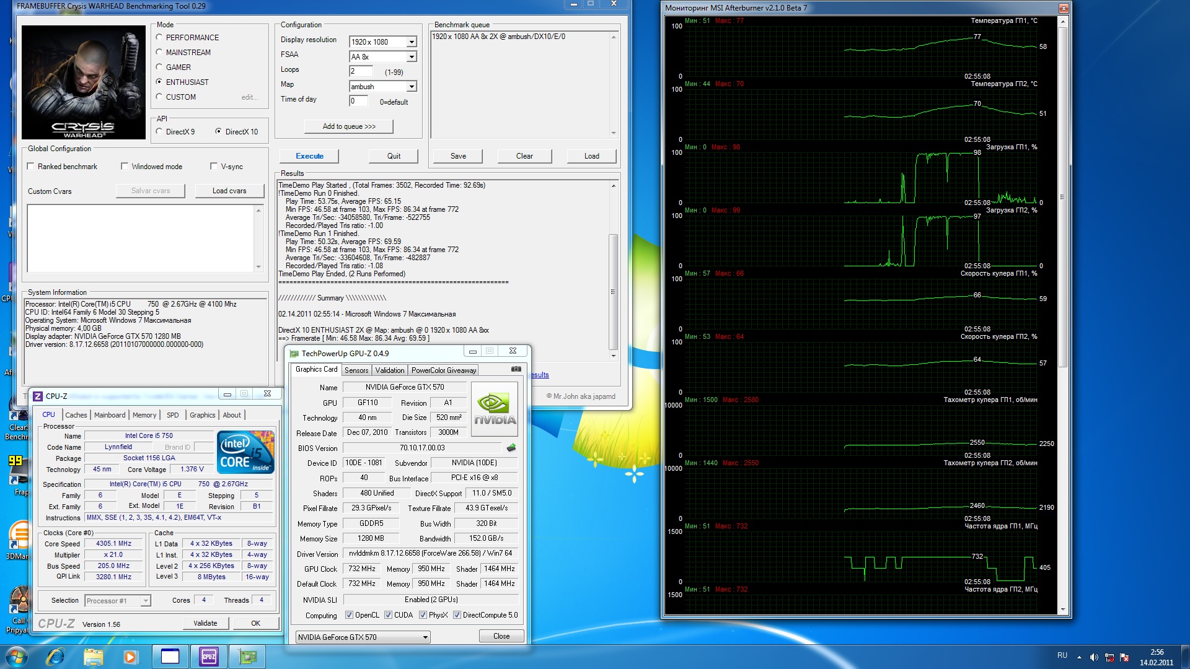Click the Save queue button

(458, 156)
